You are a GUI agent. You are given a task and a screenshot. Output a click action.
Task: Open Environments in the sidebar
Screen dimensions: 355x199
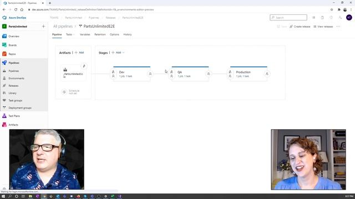click(16, 78)
